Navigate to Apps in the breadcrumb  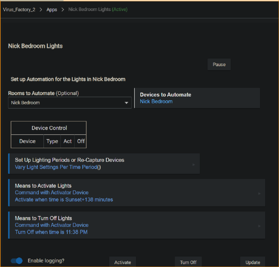click(52, 9)
